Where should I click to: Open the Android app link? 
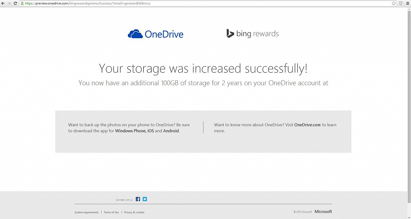[171, 131]
